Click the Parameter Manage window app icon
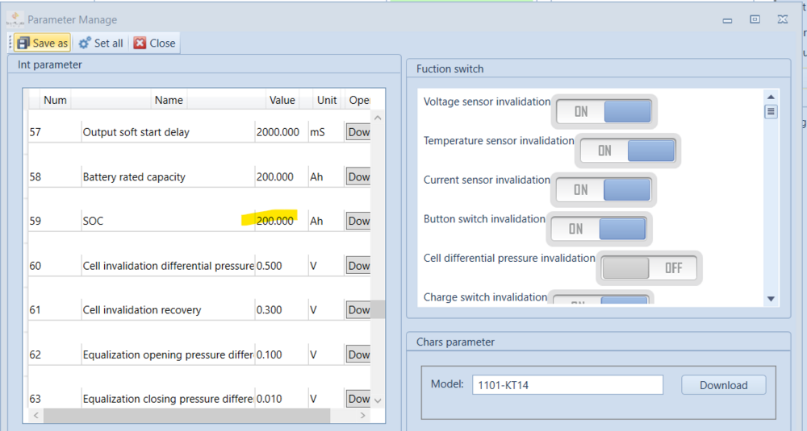This screenshot has width=807, height=431. [x=15, y=19]
